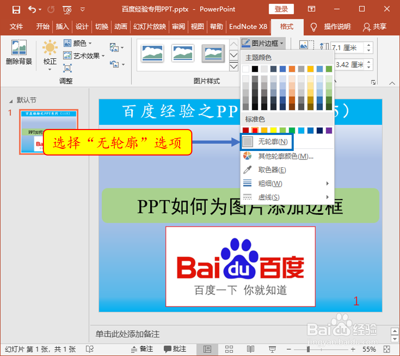Click the Save icon in the title bar
The height and width of the screenshot is (356, 400).
pyautogui.click(x=16, y=10)
